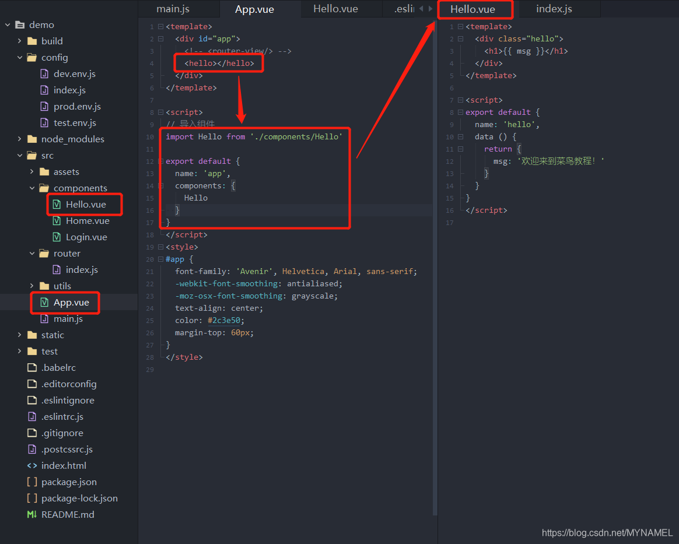Fold the template block in right Hello.vue
This screenshot has width=679, height=544.
click(x=460, y=26)
